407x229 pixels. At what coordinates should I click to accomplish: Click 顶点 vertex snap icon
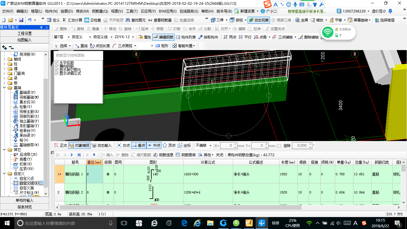point(169,145)
